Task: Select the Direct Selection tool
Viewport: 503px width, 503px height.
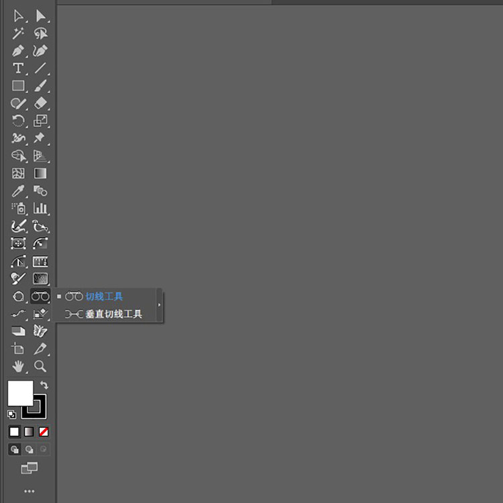Action: (40, 16)
